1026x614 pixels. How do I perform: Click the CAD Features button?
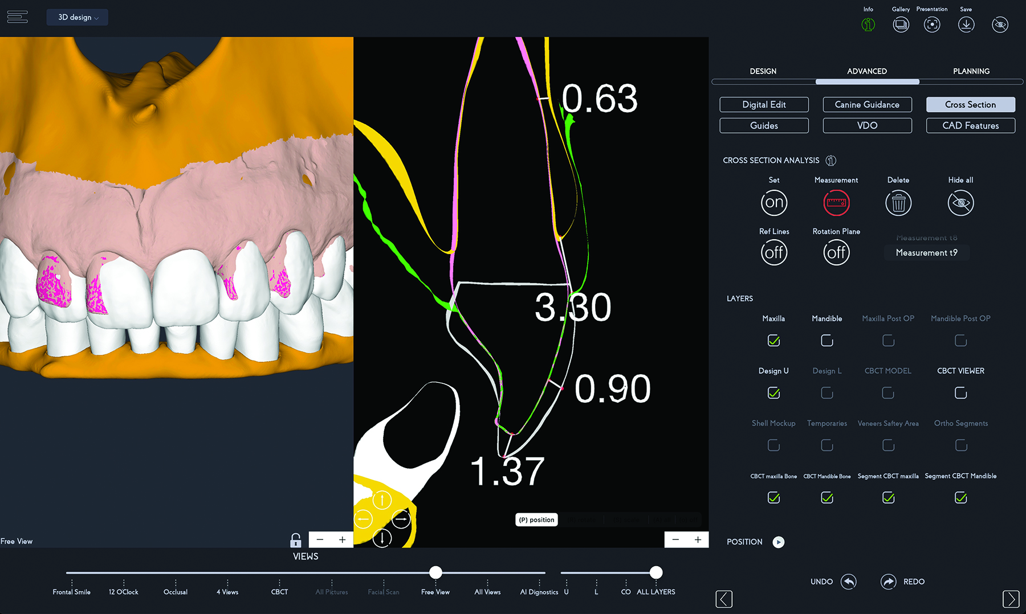[x=970, y=125]
